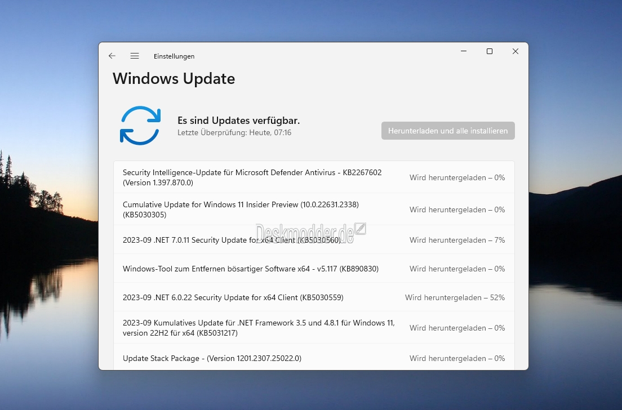Go back with the arrow icon
622x410 pixels.
click(x=112, y=56)
